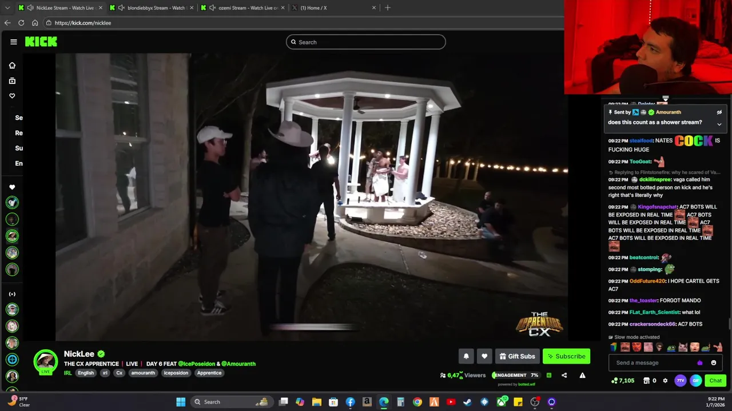Switch to the blondiebbyx Stream tab
The width and height of the screenshot is (732, 411).
coord(152,7)
